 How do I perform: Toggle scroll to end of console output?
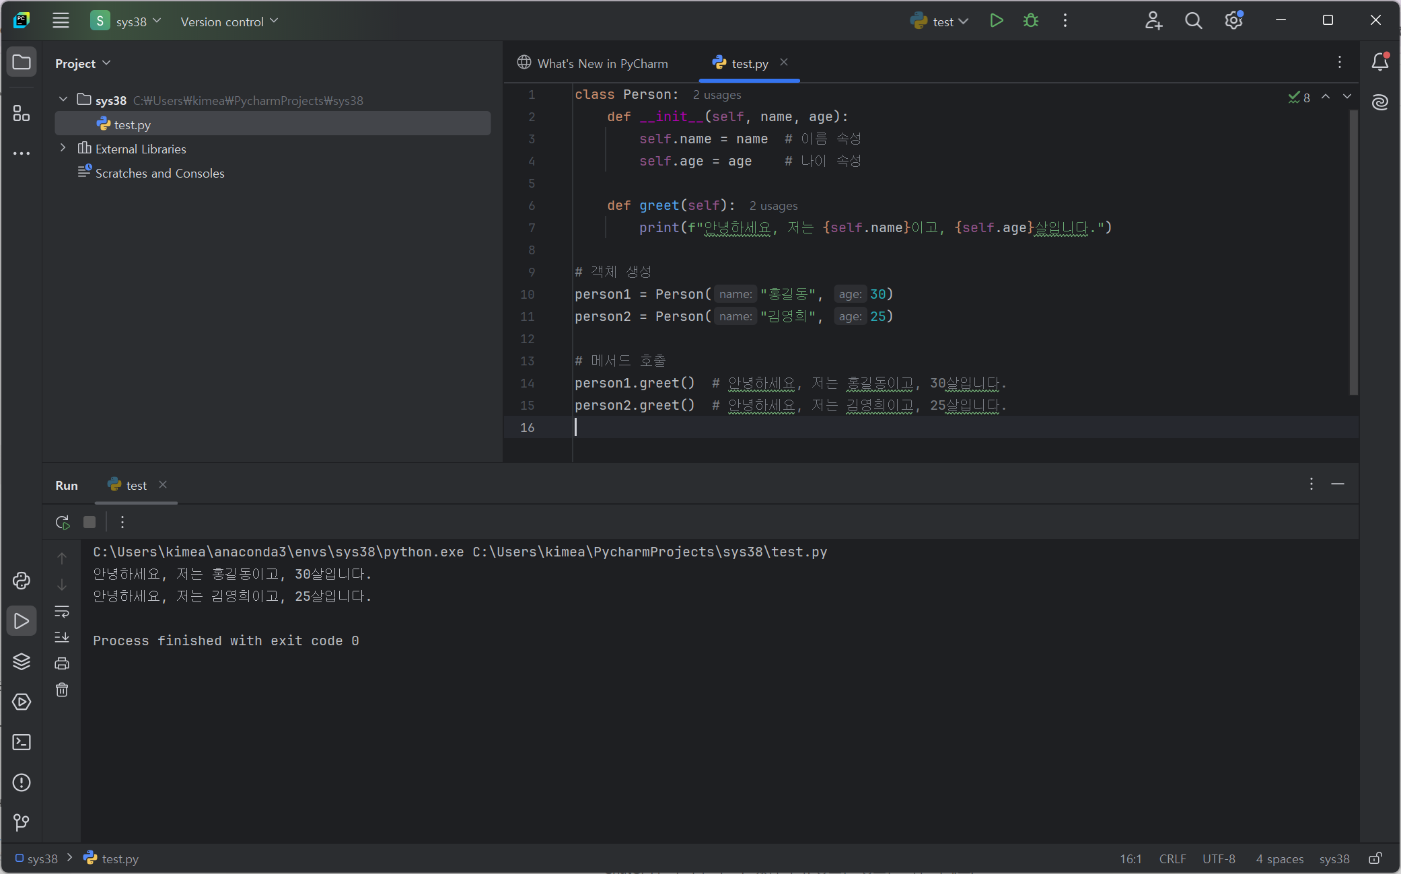pyautogui.click(x=62, y=636)
